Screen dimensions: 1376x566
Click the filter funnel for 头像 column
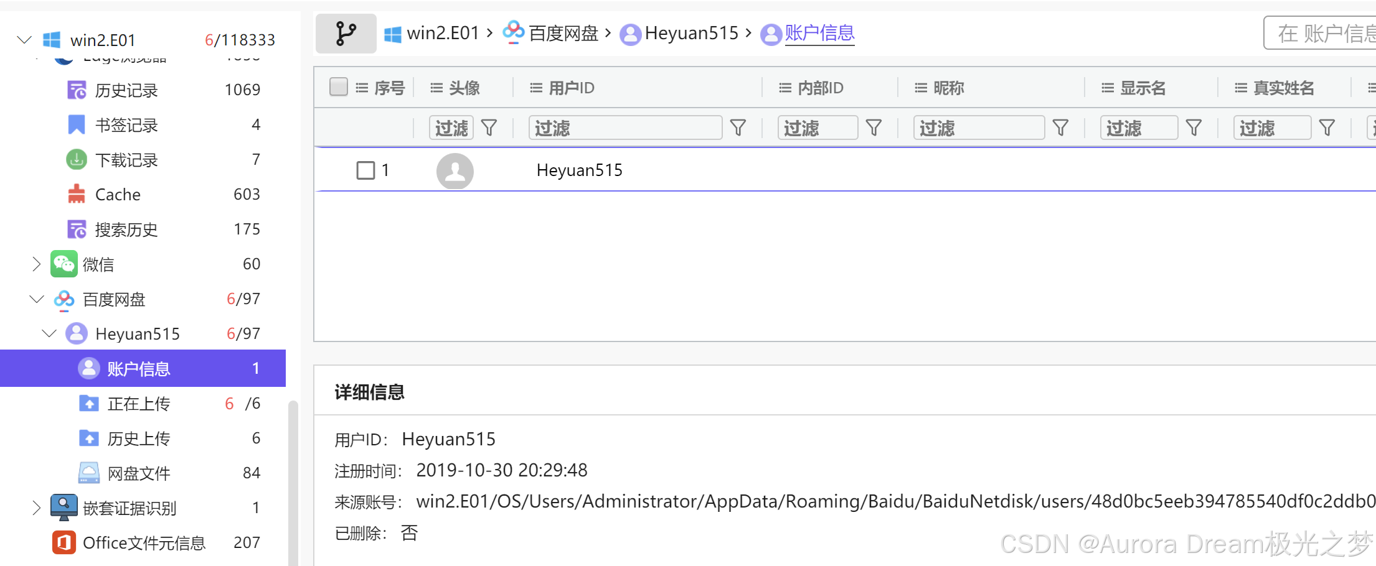point(489,128)
